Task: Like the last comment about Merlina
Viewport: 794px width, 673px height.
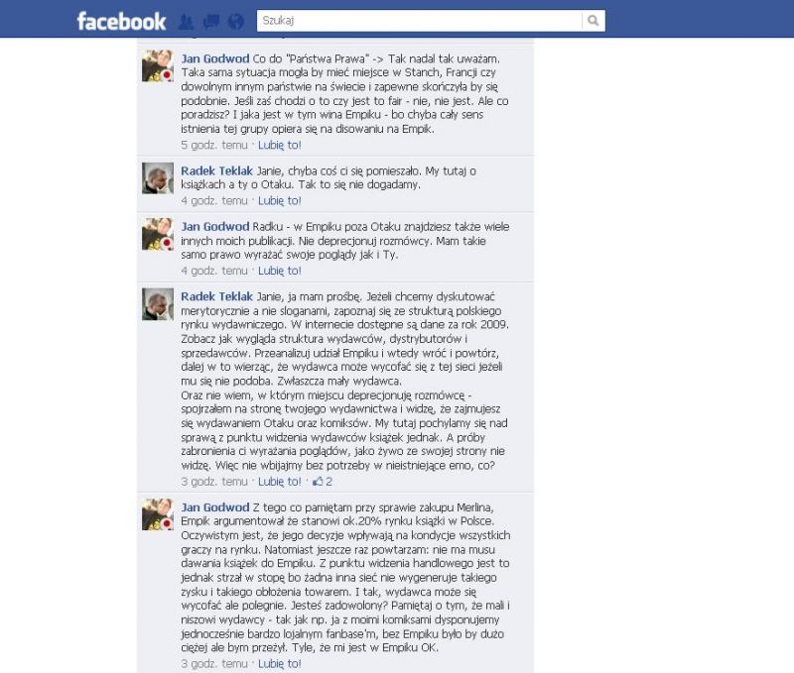Action: pos(280,663)
